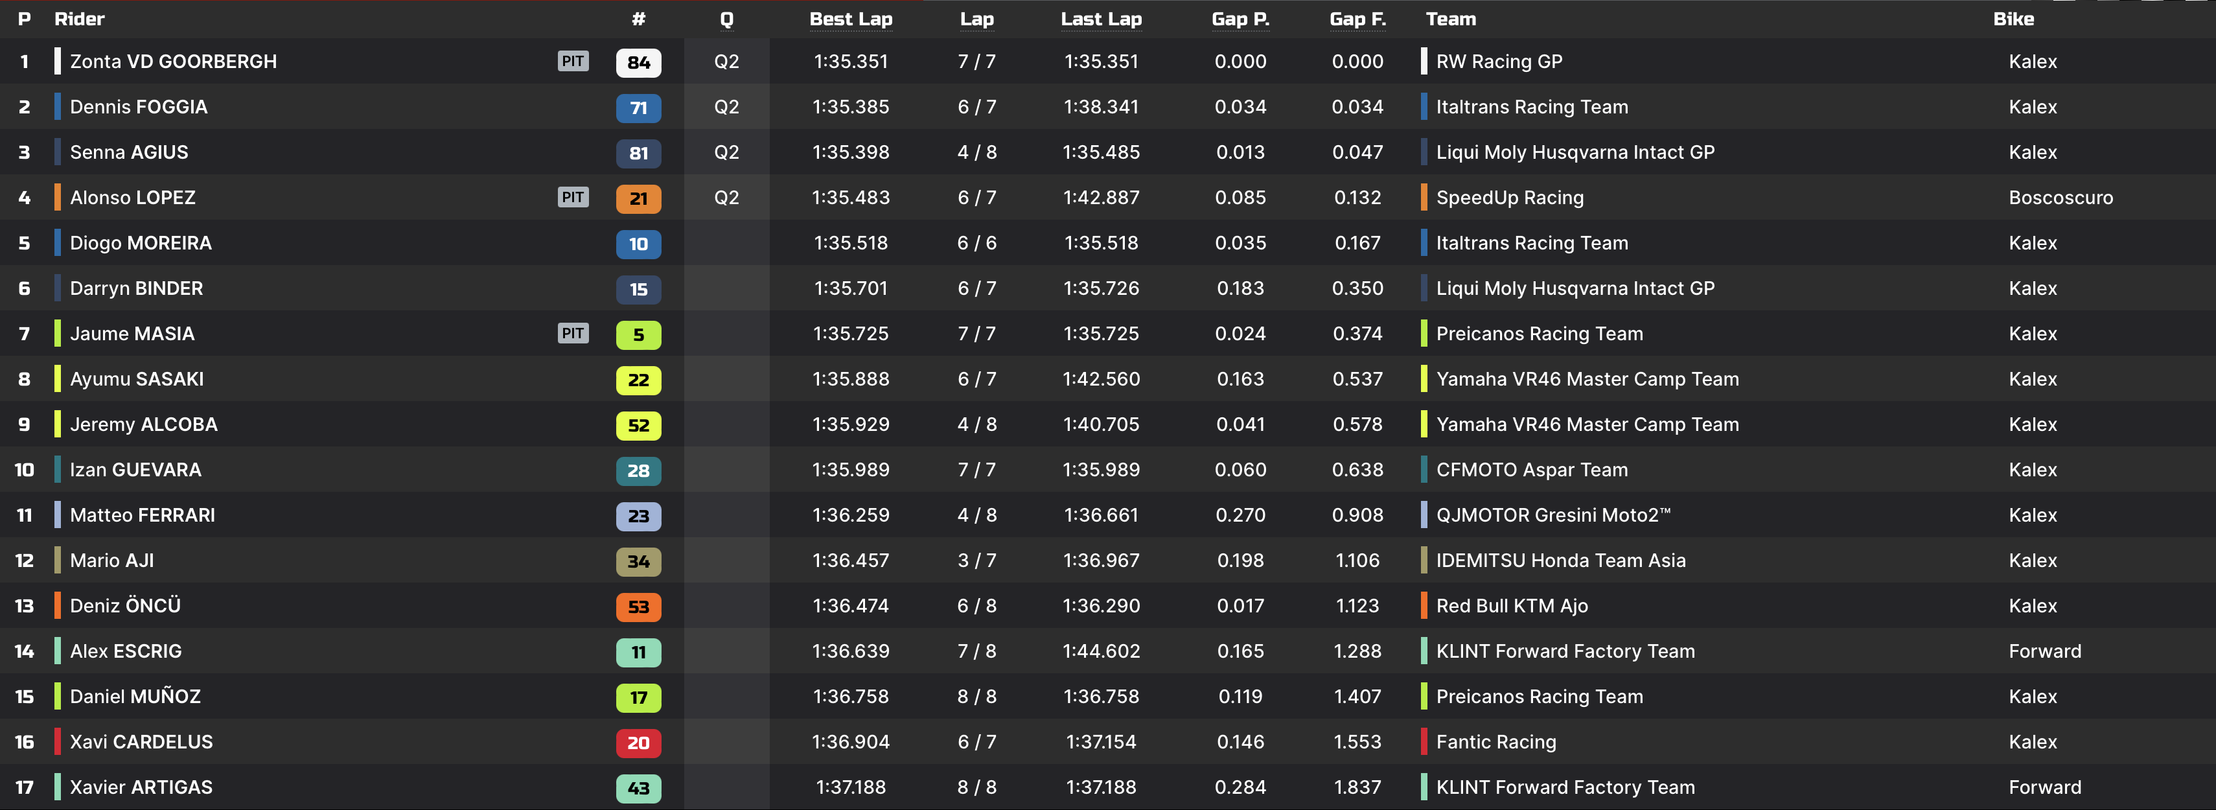Click the Red Bull KTM Ajo team

click(1512, 605)
